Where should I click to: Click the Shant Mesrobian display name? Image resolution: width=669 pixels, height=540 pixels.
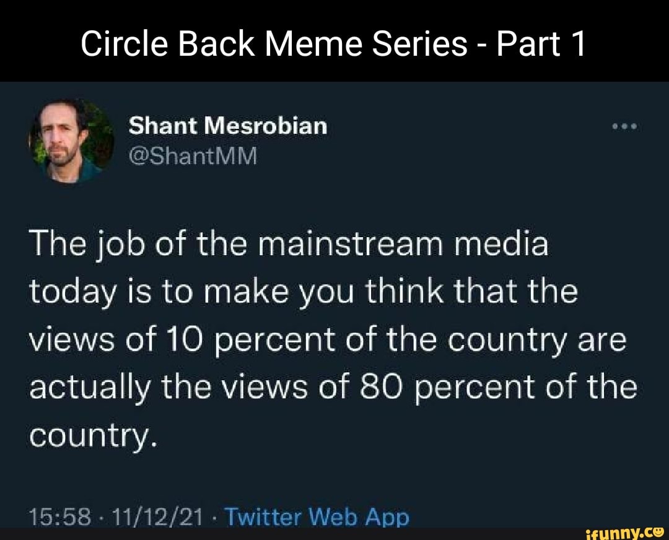(x=227, y=126)
